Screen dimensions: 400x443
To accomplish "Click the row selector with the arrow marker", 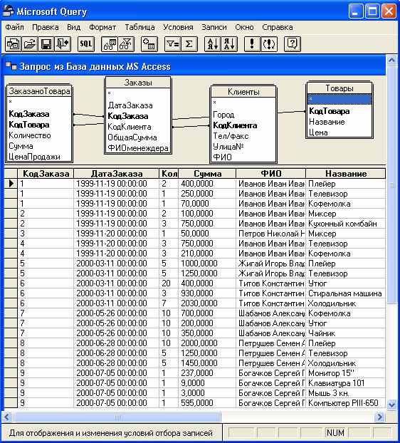I will coord(11,184).
